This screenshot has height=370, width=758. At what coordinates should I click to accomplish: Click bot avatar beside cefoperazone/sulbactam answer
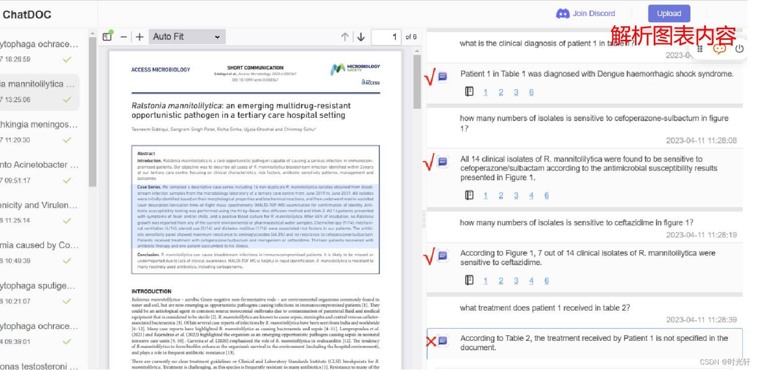click(442, 161)
